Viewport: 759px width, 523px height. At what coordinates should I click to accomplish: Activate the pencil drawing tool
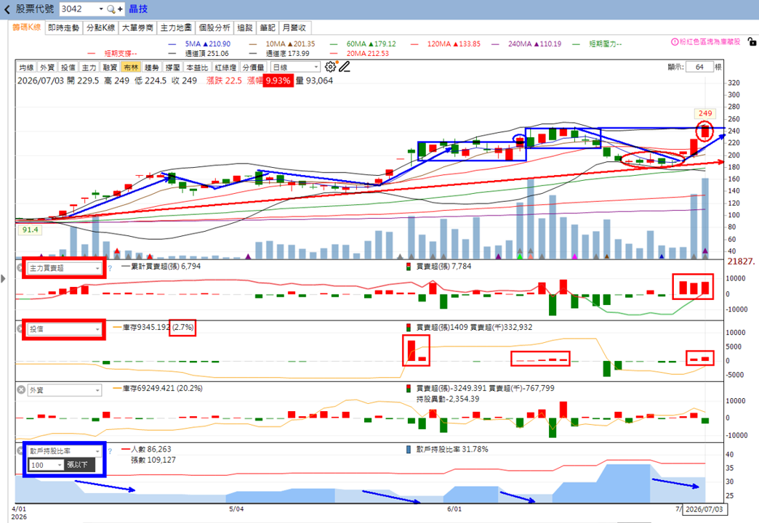click(344, 67)
